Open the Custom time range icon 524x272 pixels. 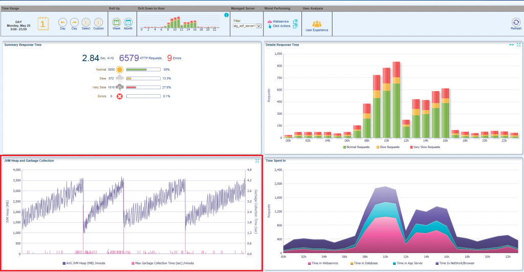pyautogui.click(x=98, y=22)
